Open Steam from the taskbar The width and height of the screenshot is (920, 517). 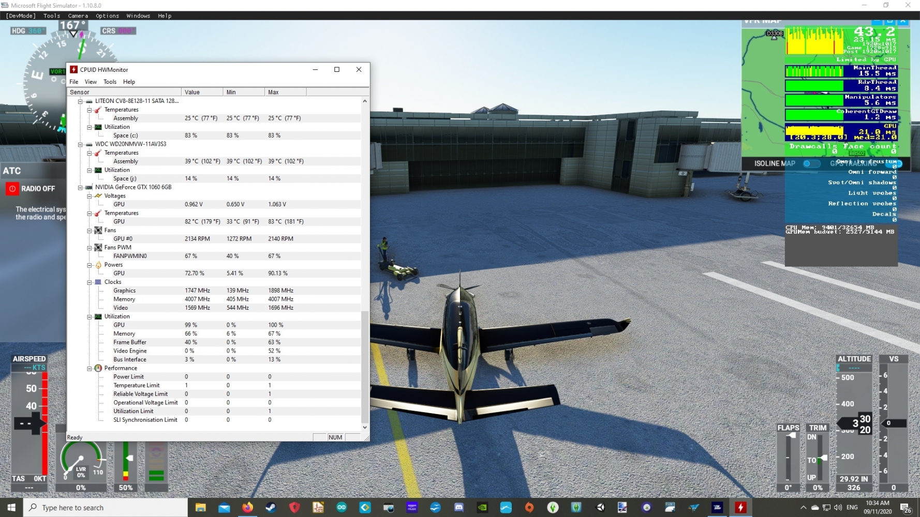[271, 508]
